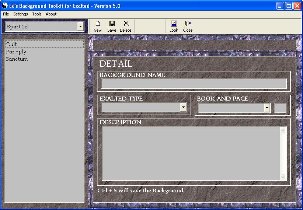The image size is (303, 210).
Task: Save the background with floppy icon
Action: pyautogui.click(x=112, y=26)
